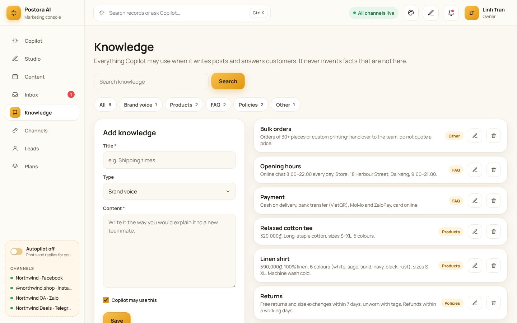Open Studio in the sidebar
Viewport: 517px width, 323px height.
[42, 59]
